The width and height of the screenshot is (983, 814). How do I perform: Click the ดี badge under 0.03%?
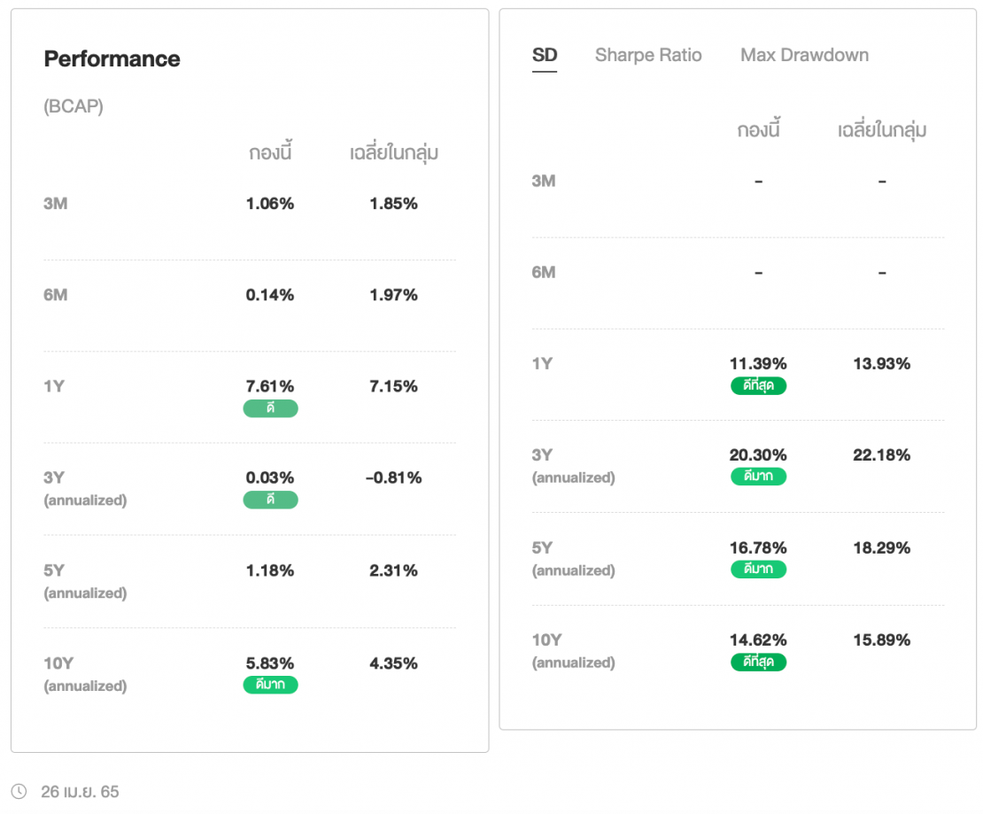point(270,500)
